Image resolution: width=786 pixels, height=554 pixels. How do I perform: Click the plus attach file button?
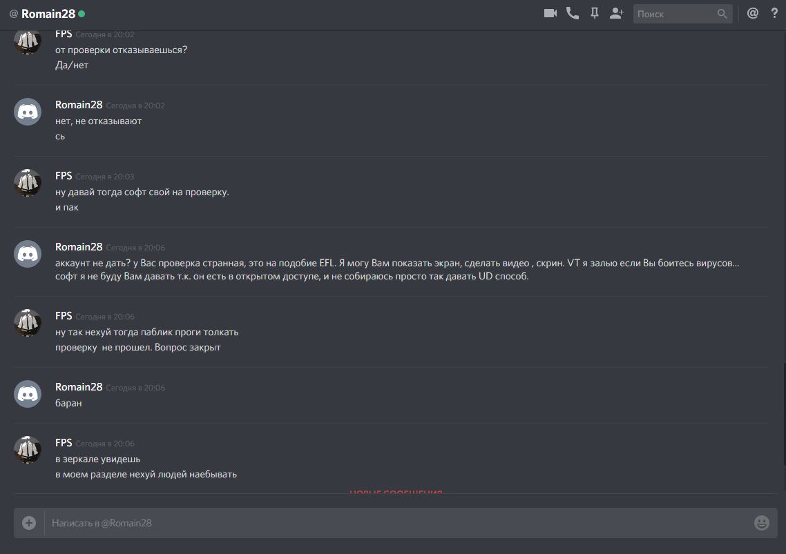(29, 523)
